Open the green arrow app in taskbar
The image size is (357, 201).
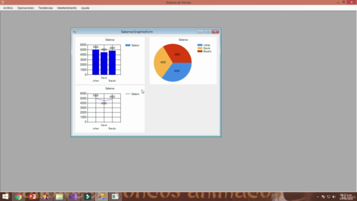[x=88, y=197]
